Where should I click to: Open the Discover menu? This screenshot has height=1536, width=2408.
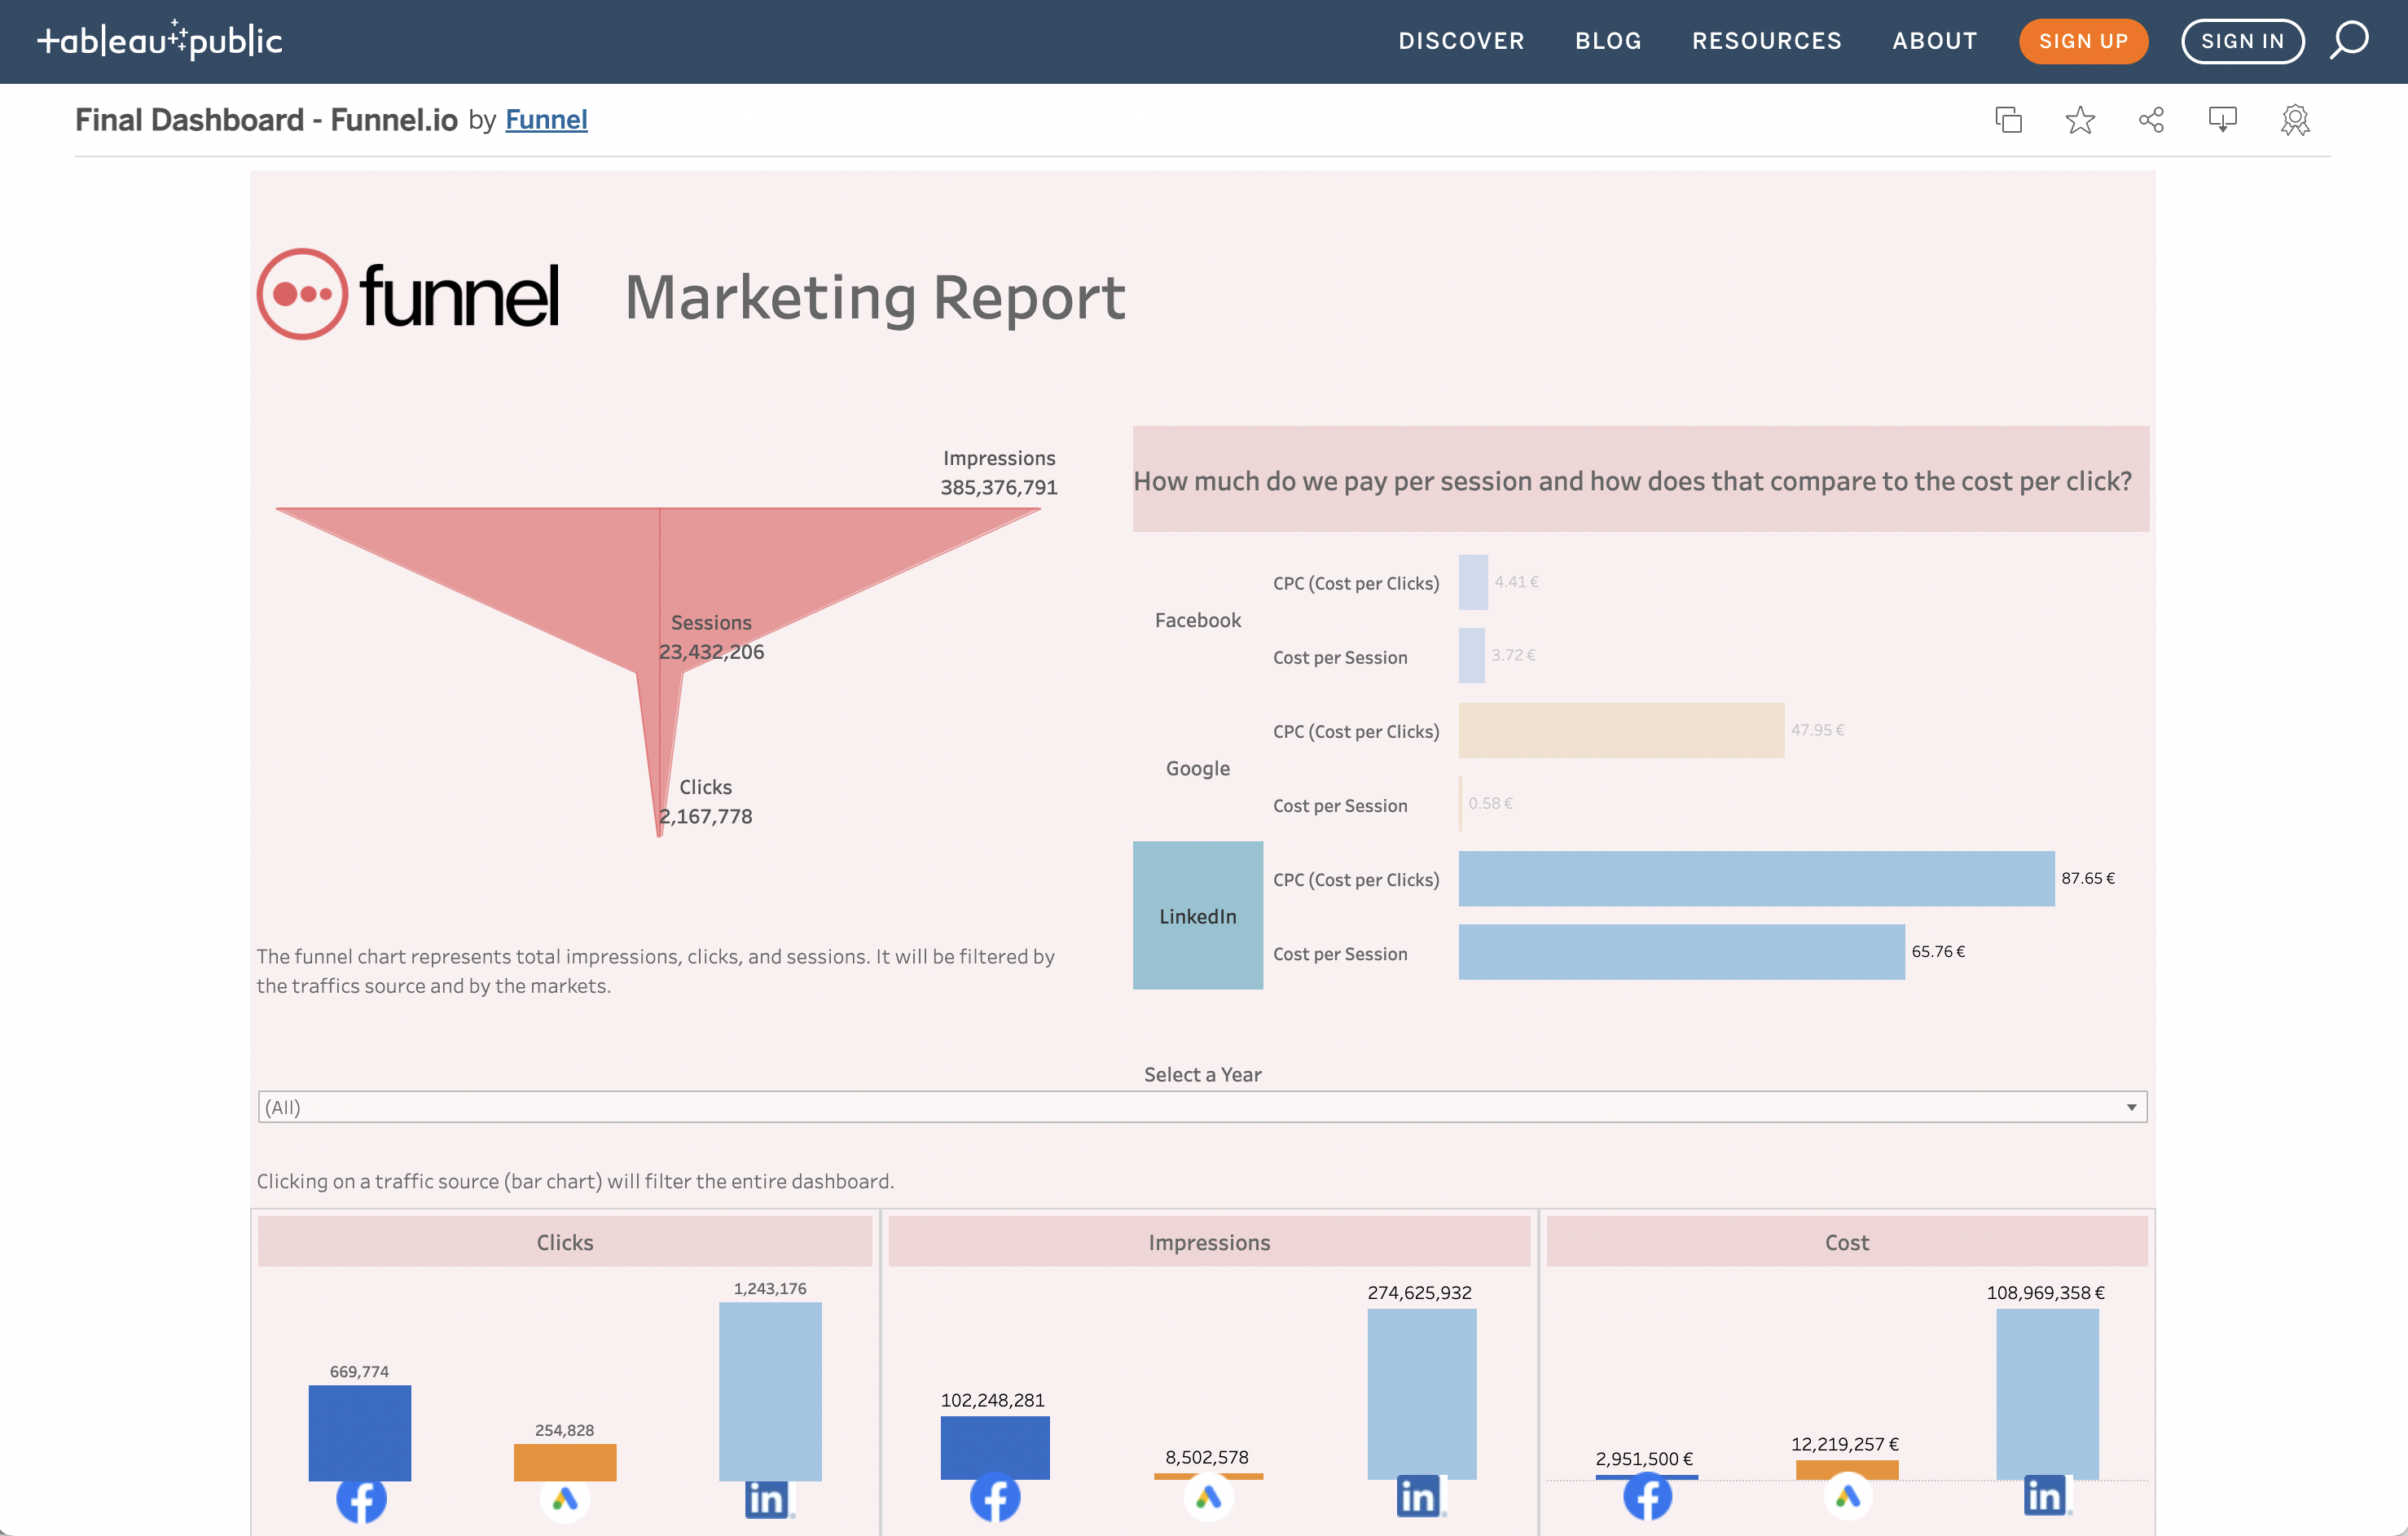pyautogui.click(x=1461, y=41)
